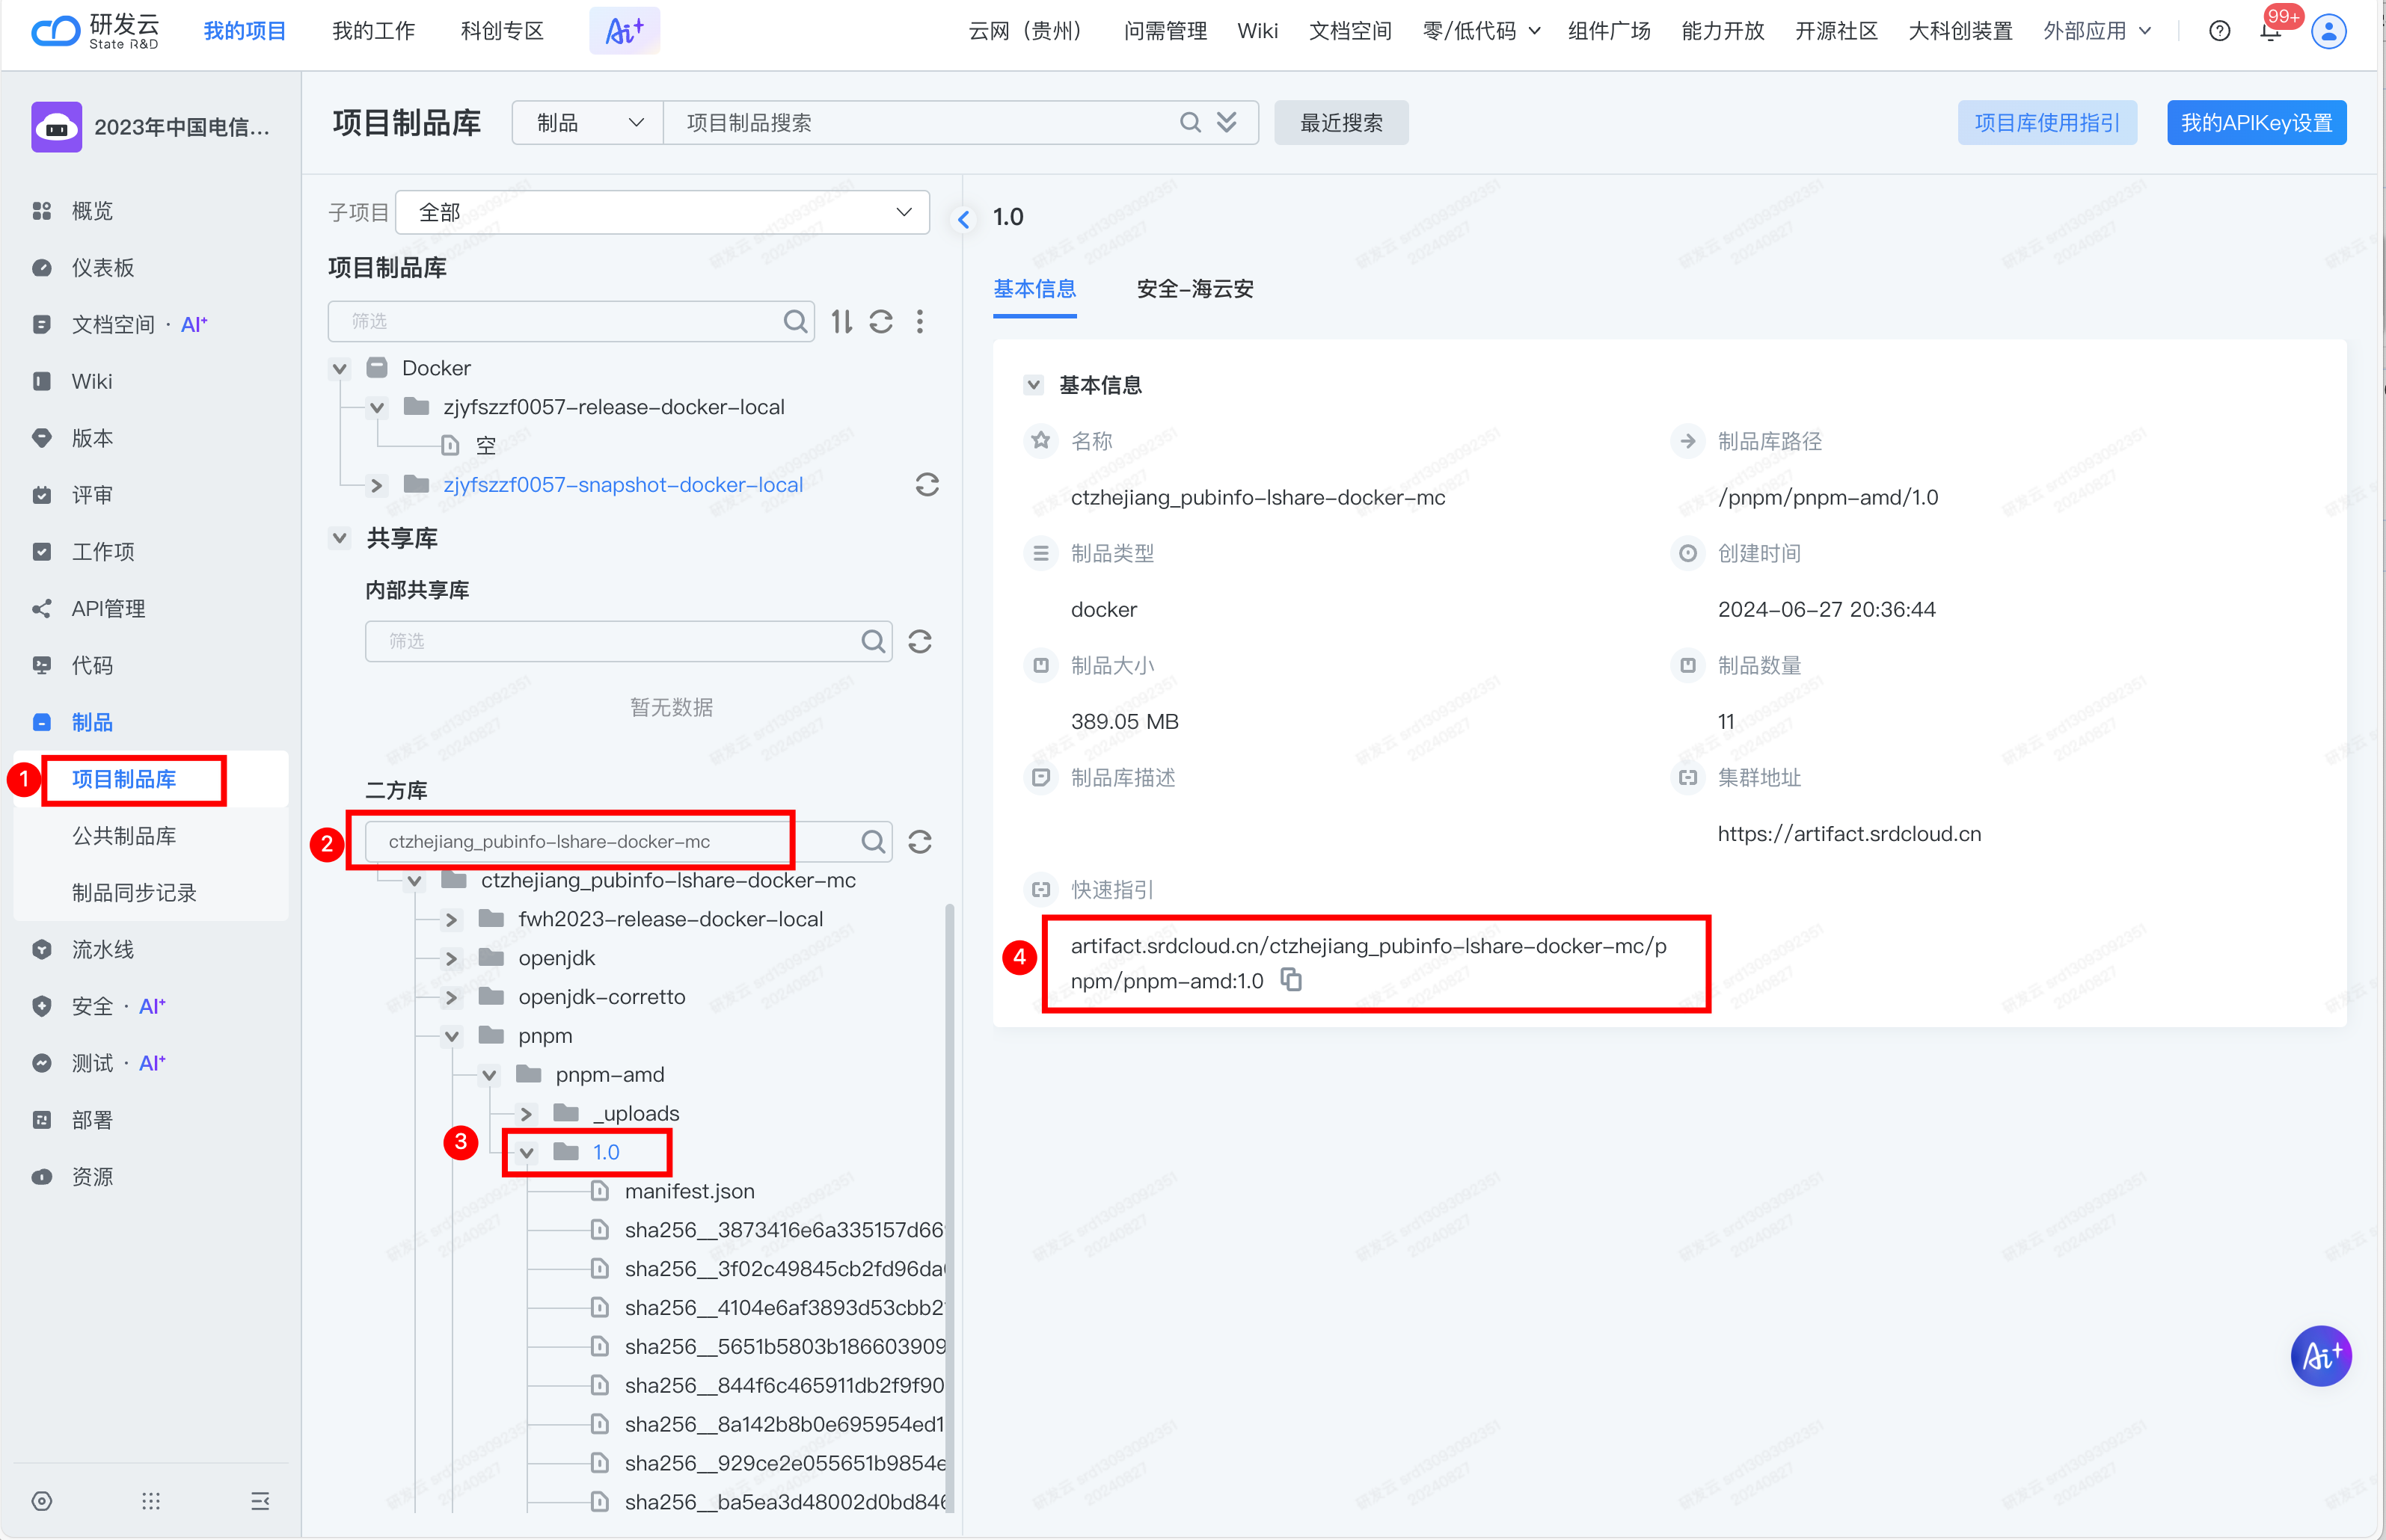
Task: Open the 制品 type dropdown
Action: 587,123
